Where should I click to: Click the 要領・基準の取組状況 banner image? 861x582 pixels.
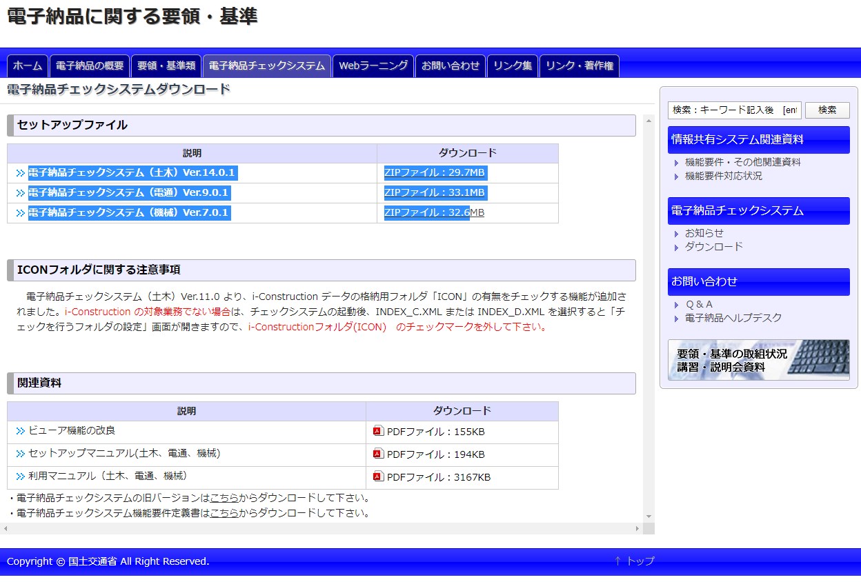(x=758, y=360)
